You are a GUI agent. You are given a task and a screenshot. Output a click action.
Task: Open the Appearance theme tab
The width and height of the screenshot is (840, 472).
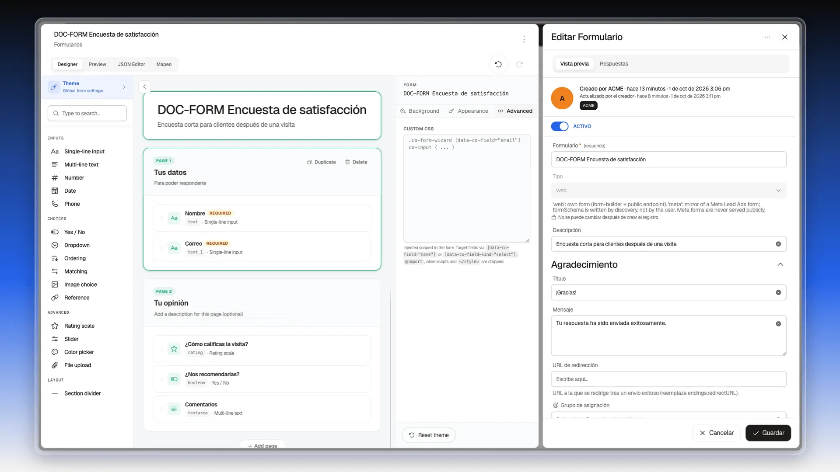pos(469,111)
